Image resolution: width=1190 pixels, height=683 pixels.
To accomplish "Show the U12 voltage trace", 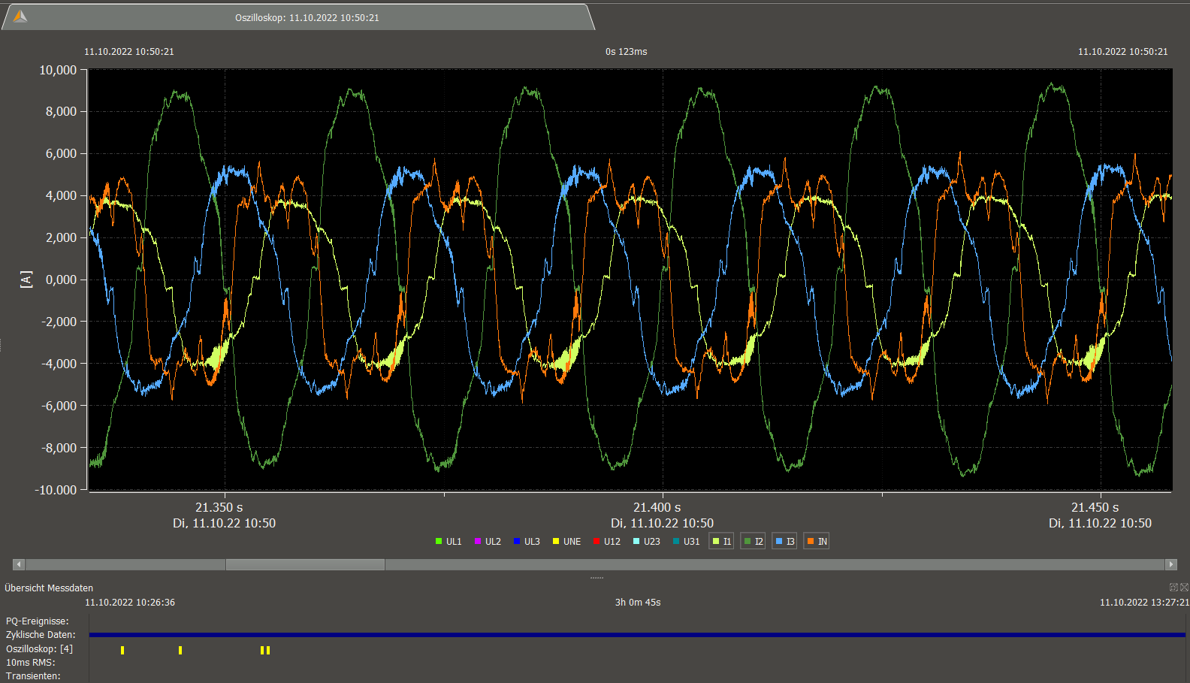I will click(607, 541).
